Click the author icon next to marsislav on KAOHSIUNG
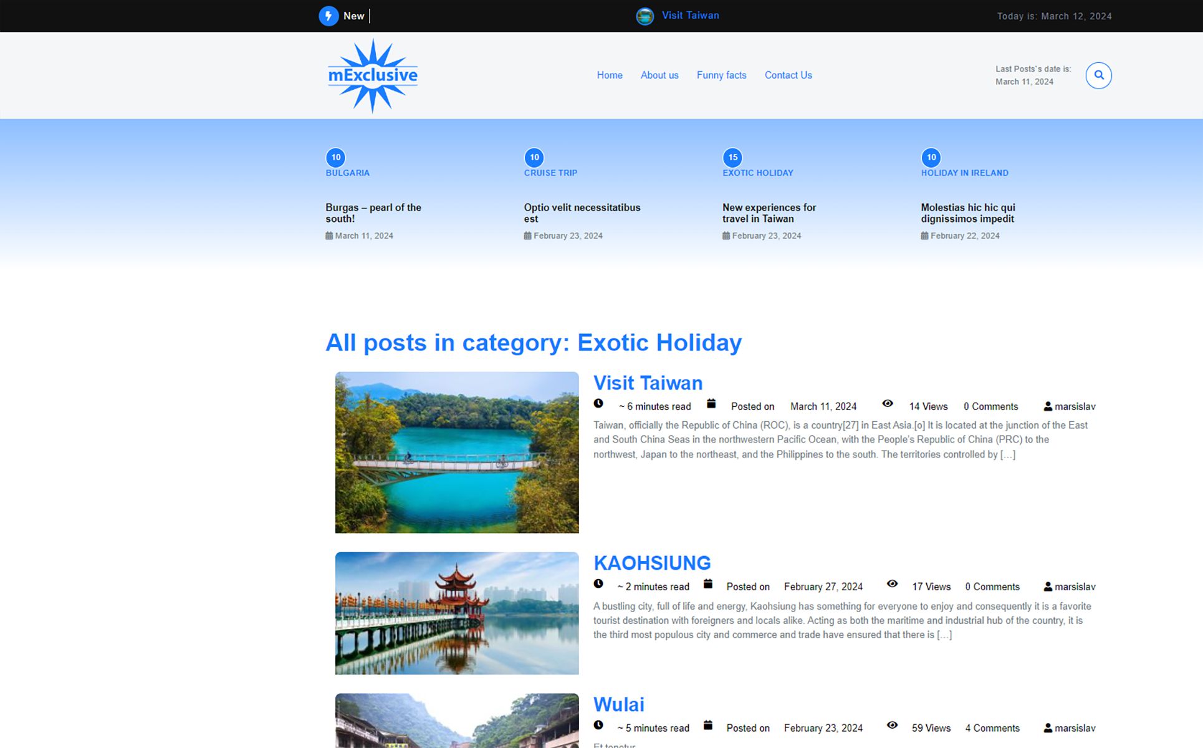Viewport: 1203px width, 748px height. (x=1048, y=587)
